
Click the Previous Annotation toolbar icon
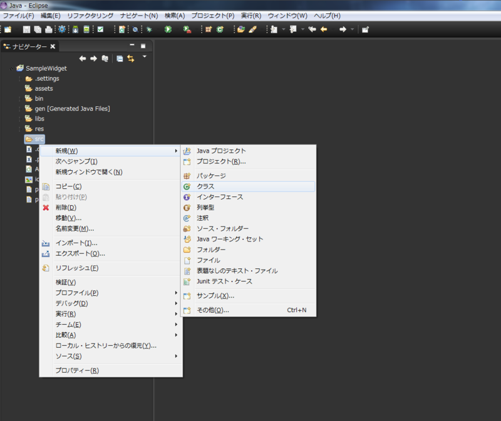[293, 29]
